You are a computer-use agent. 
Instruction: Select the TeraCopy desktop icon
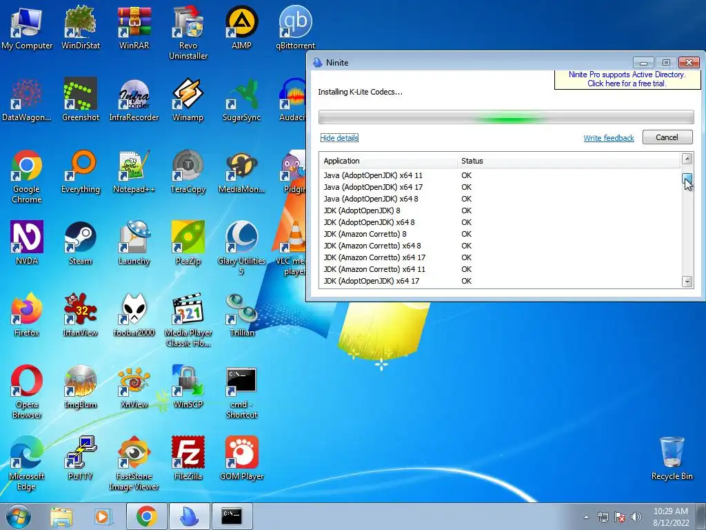point(188,172)
